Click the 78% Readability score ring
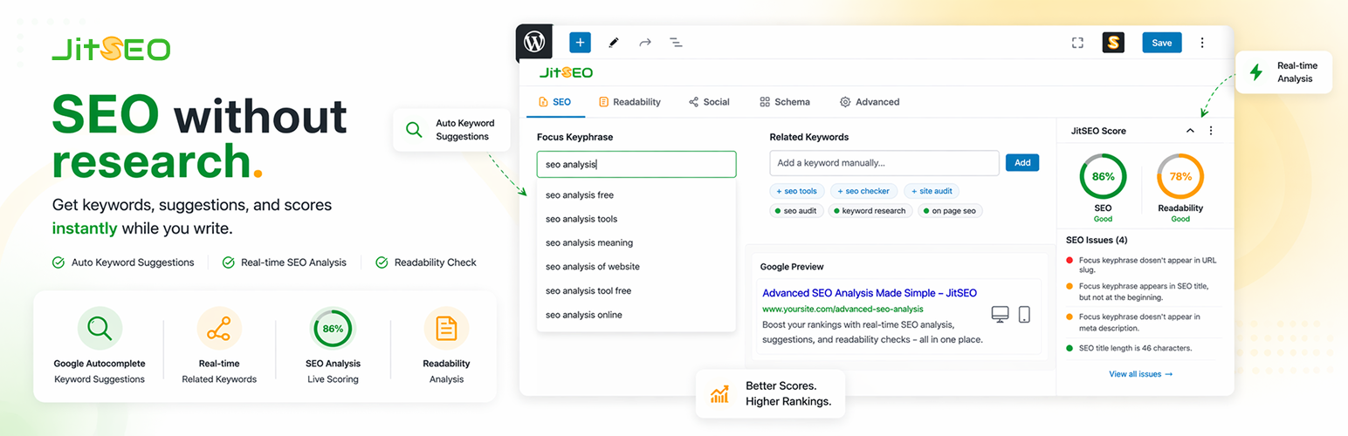 pyautogui.click(x=1180, y=176)
